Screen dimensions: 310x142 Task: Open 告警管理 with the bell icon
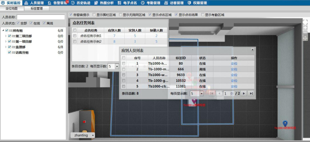[x=57, y=3]
